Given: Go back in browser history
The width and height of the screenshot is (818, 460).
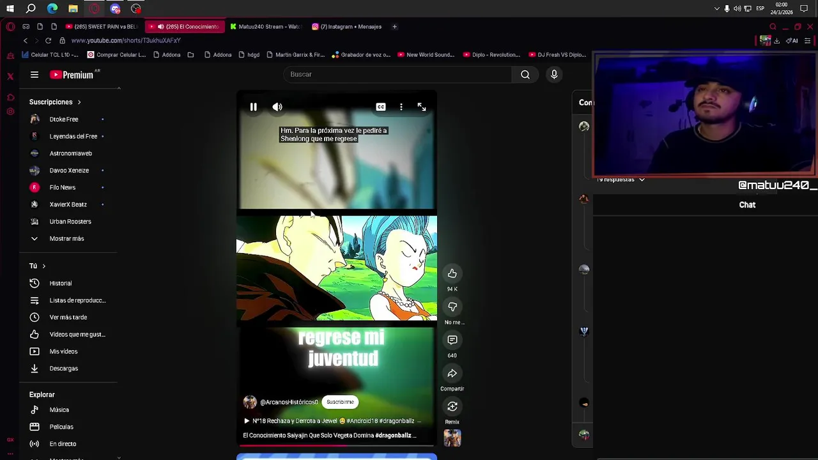Looking at the screenshot, I should coord(26,40).
